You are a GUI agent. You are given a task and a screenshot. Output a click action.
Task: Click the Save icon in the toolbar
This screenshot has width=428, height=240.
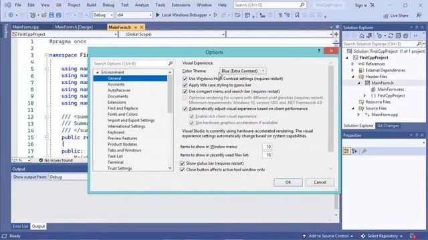[51, 15]
